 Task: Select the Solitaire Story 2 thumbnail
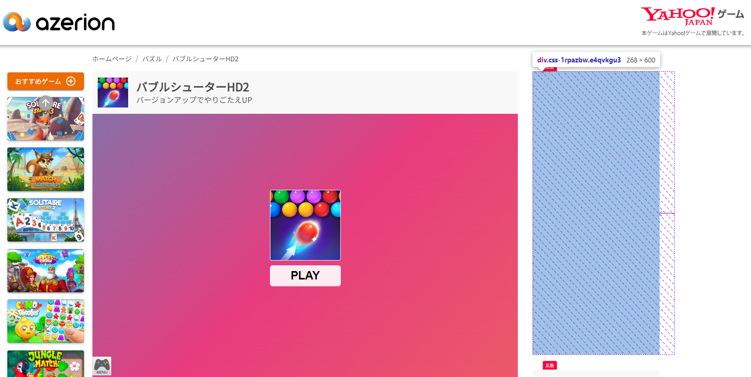tap(45, 220)
